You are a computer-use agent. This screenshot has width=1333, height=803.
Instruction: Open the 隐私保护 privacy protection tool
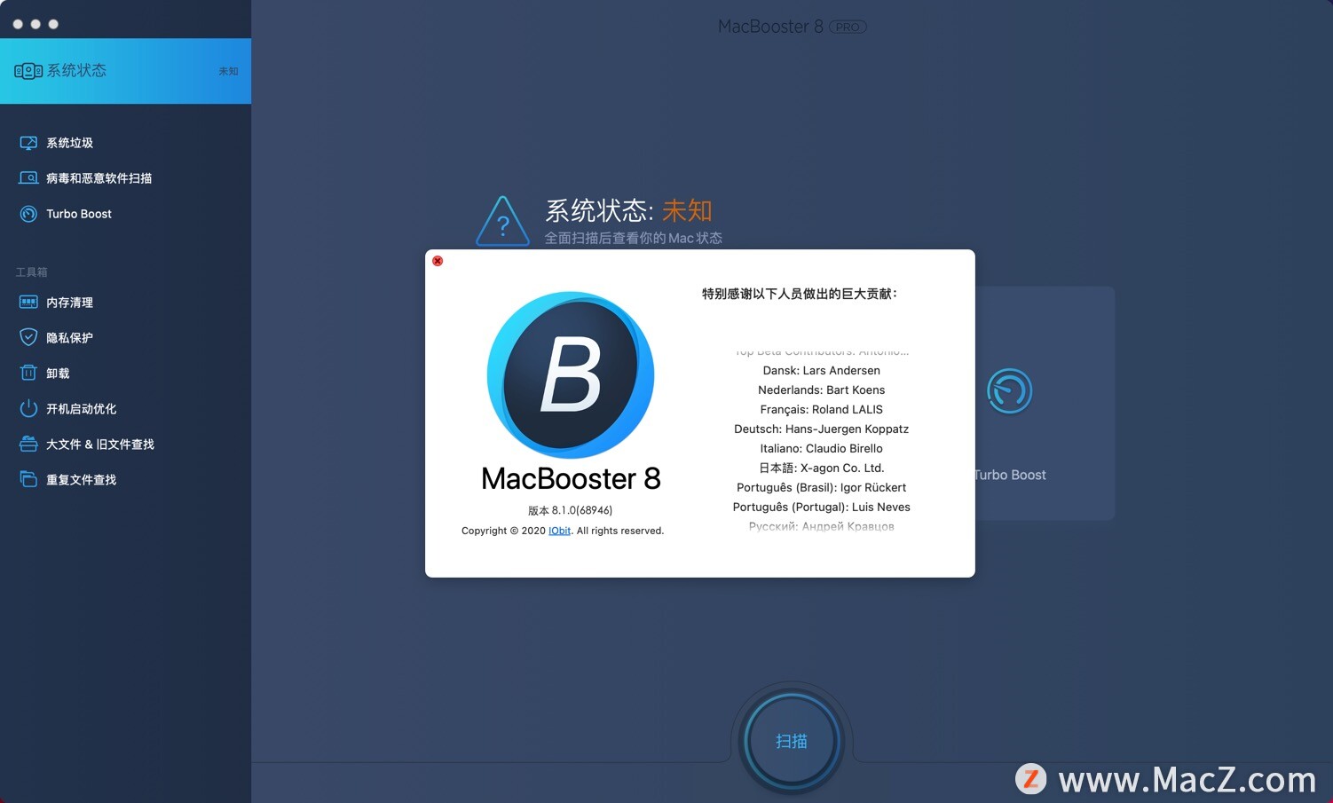(x=68, y=337)
